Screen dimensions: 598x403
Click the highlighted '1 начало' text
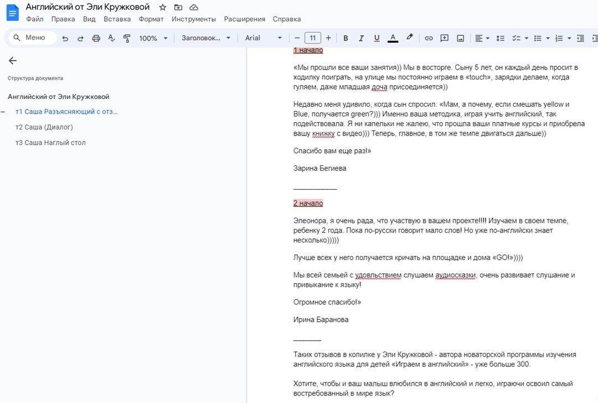tap(308, 50)
